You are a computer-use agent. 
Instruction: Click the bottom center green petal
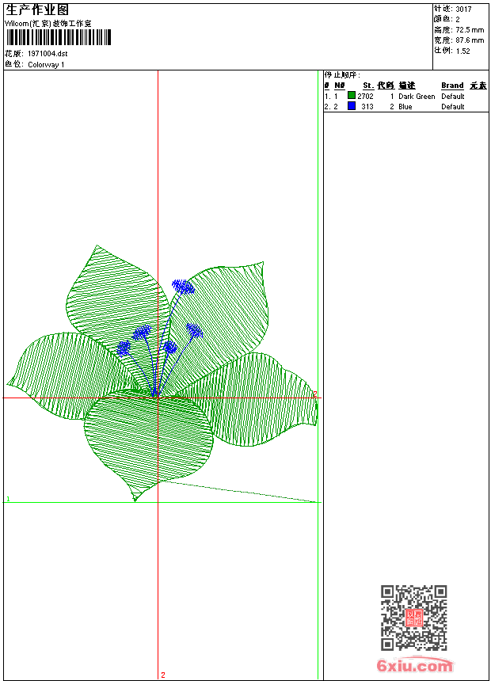pyautogui.click(x=148, y=439)
